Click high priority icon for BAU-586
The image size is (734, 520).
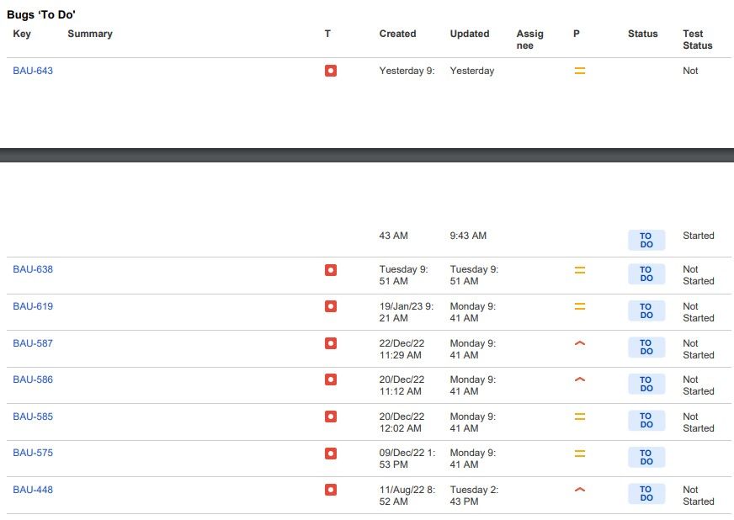tap(579, 379)
